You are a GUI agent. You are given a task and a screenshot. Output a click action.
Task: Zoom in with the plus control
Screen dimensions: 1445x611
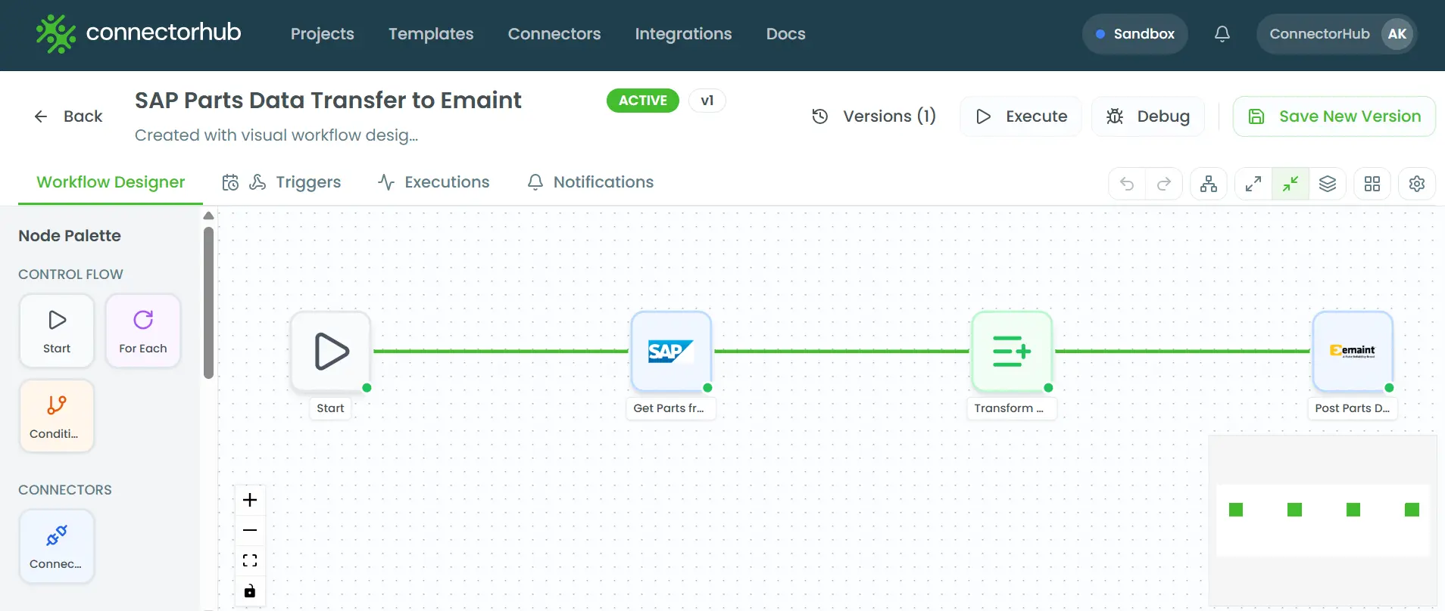pos(250,500)
